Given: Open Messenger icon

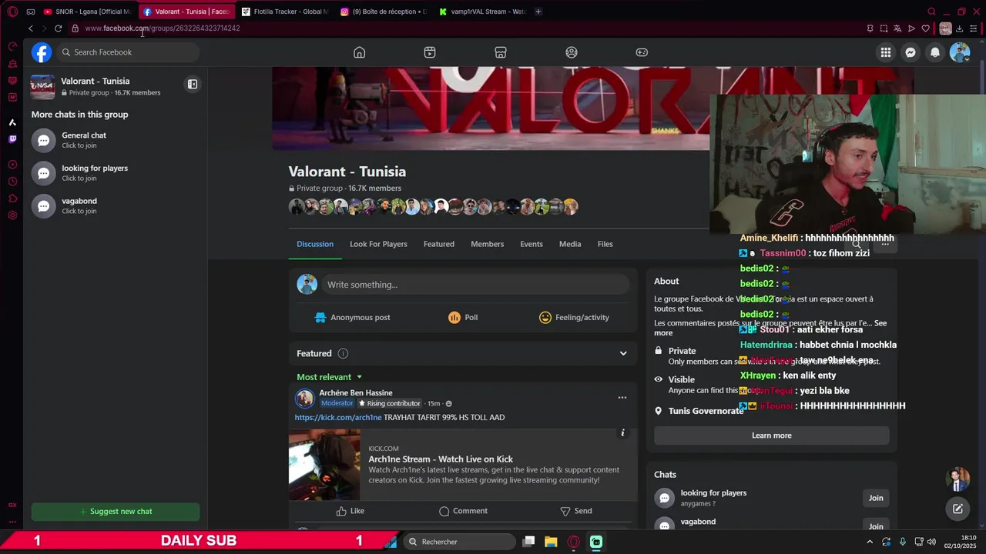Looking at the screenshot, I should click(x=911, y=52).
